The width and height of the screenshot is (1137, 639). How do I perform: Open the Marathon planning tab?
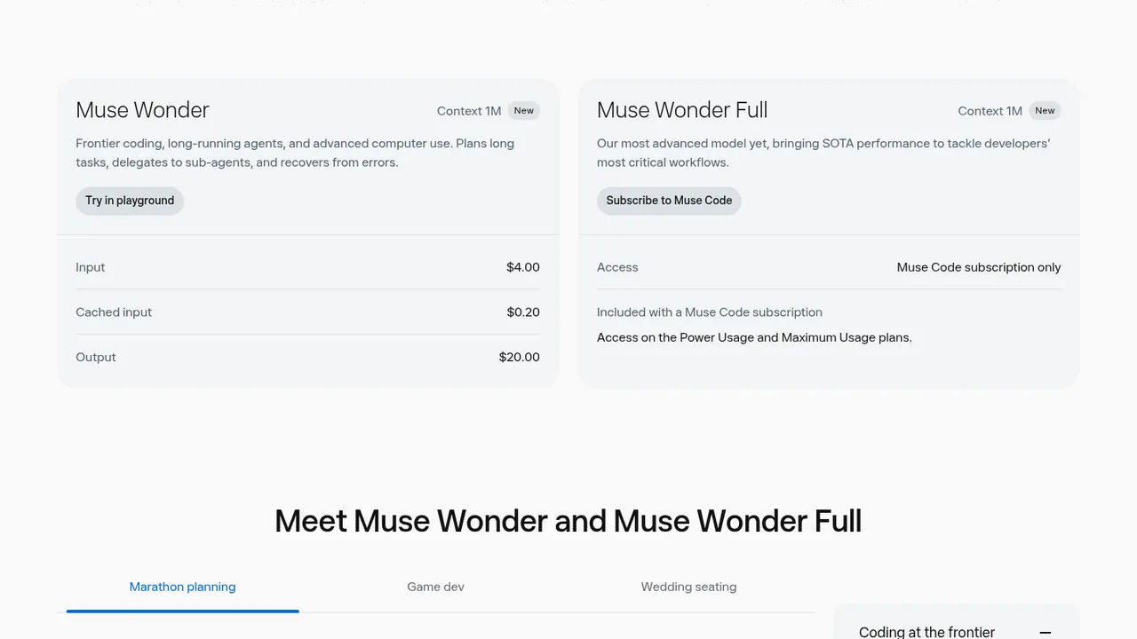[182, 587]
